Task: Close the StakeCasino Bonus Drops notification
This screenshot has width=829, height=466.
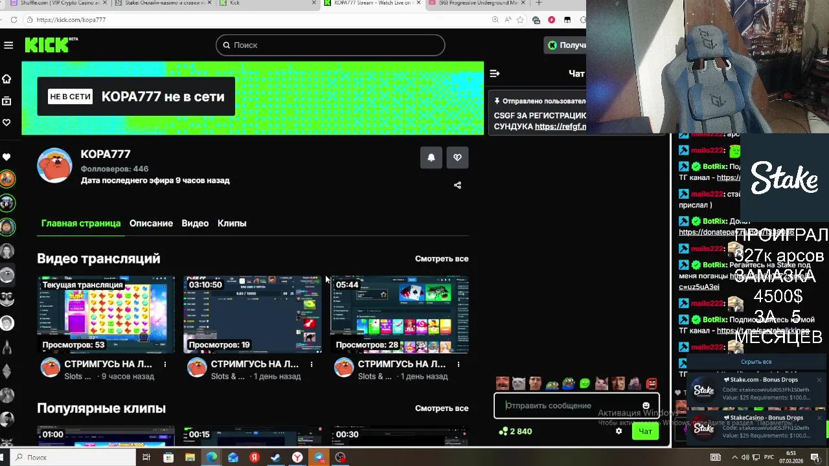Action: 819,418
